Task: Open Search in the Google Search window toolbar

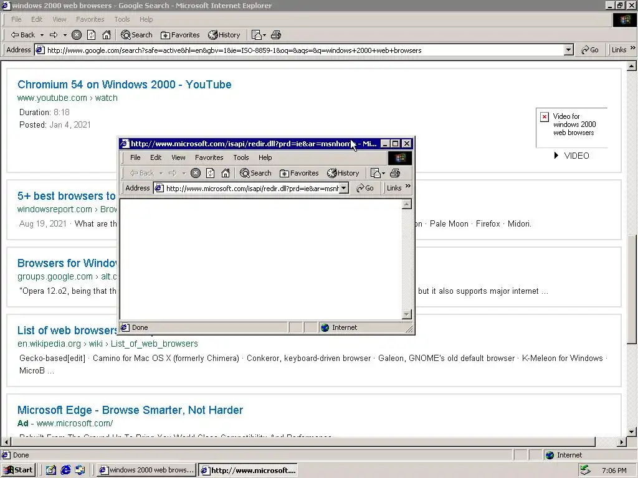Action: click(136, 35)
